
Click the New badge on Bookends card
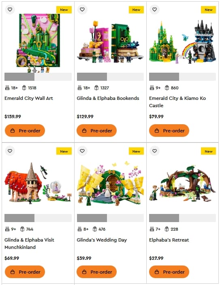136,10
